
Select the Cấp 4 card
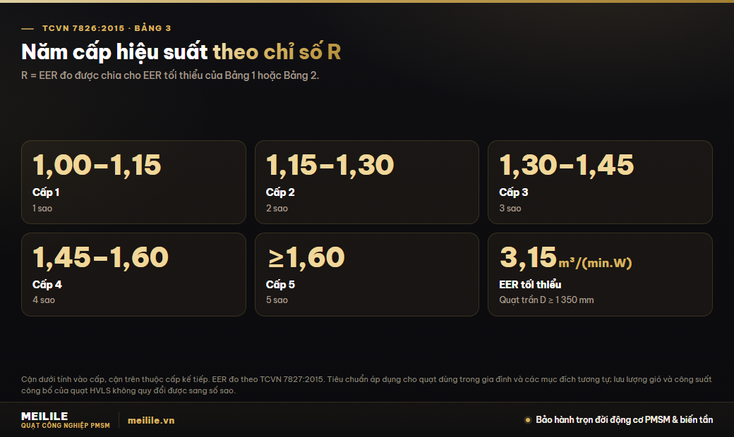pyautogui.click(x=133, y=274)
